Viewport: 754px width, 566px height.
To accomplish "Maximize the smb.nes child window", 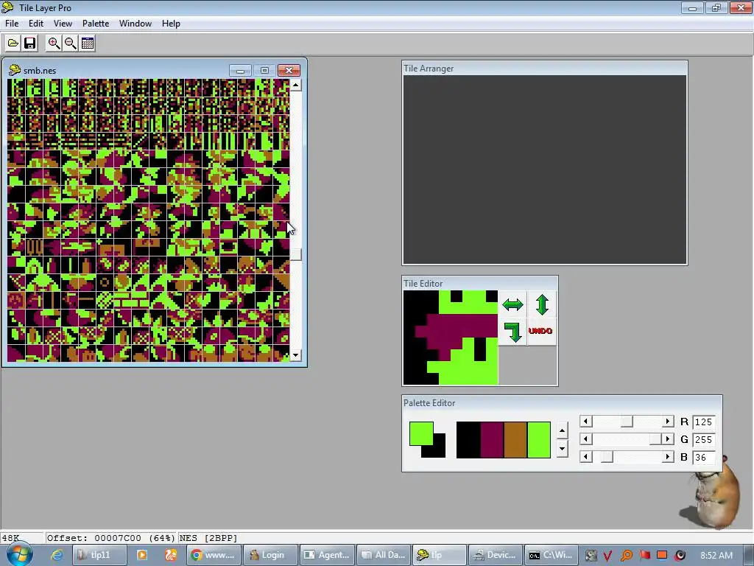I will click(264, 71).
